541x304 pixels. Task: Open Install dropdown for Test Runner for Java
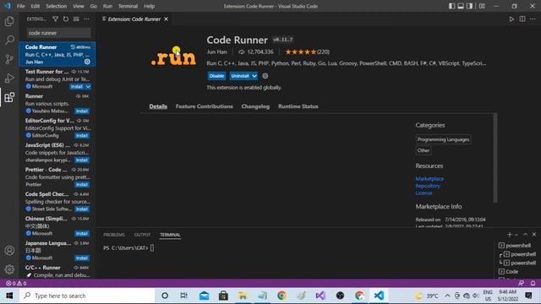[x=88, y=86]
